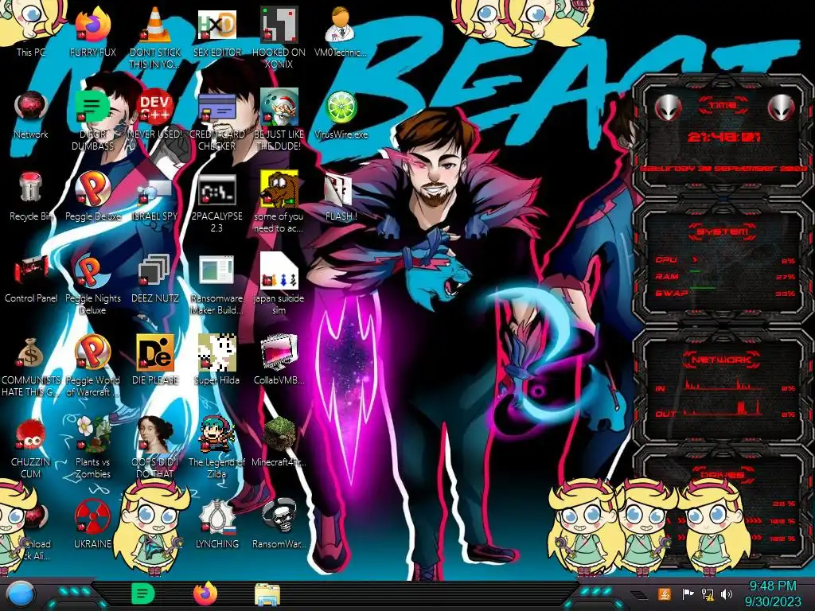
Task: Open the ISRAEL SPY desktop shortcut
Action: [155, 197]
